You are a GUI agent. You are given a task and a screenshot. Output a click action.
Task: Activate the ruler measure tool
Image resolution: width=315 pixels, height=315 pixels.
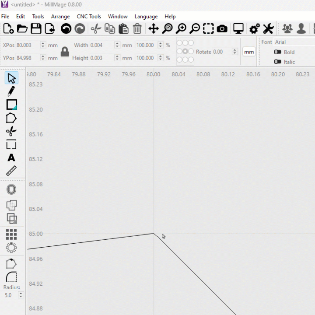(11, 171)
